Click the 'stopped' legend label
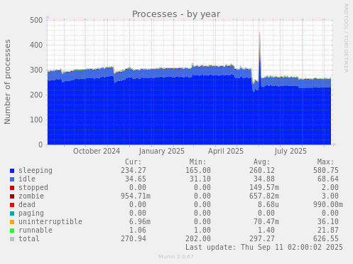The height and width of the screenshot is (264, 353). coord(33,188)
